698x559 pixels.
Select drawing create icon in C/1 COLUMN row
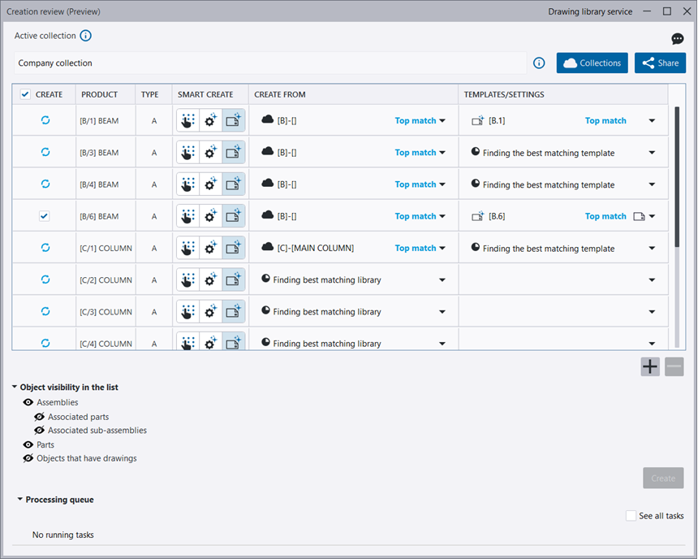(x=234, y=249)
